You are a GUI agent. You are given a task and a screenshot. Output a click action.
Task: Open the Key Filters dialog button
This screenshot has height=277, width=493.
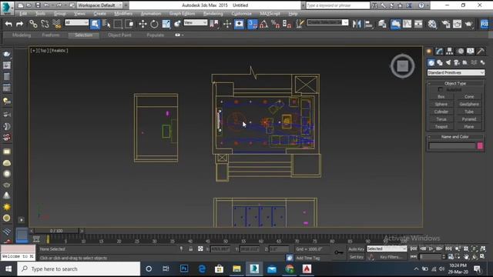click(x=391, y=257)
